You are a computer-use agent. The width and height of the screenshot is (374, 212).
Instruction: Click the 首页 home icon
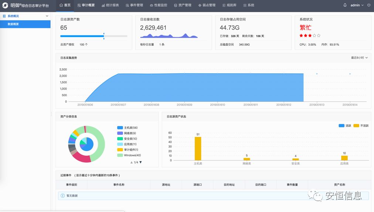[61, 5]
